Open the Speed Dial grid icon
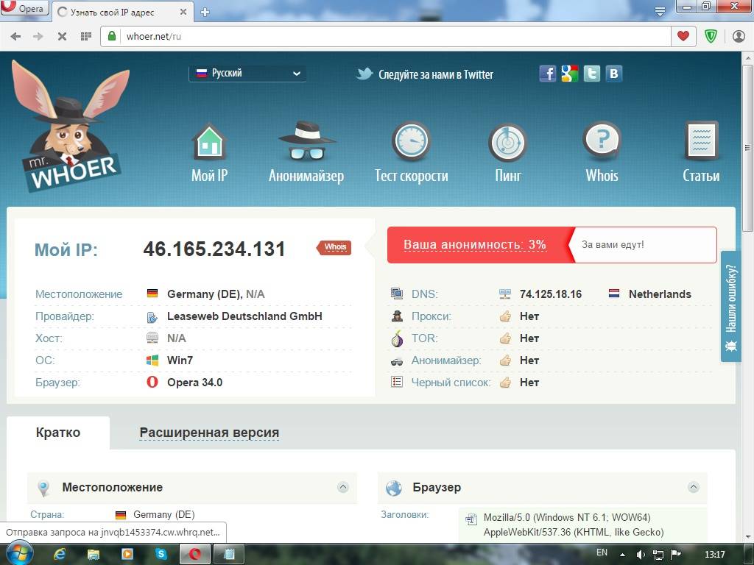The image size is (754, 565). [85, 37]
